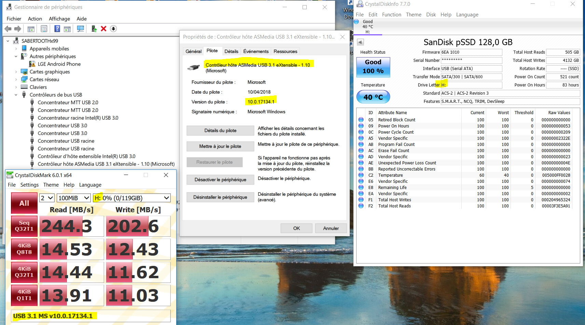Click disable device down-arrow toolbar icon

pyautogui.click(x=113, y=29)
